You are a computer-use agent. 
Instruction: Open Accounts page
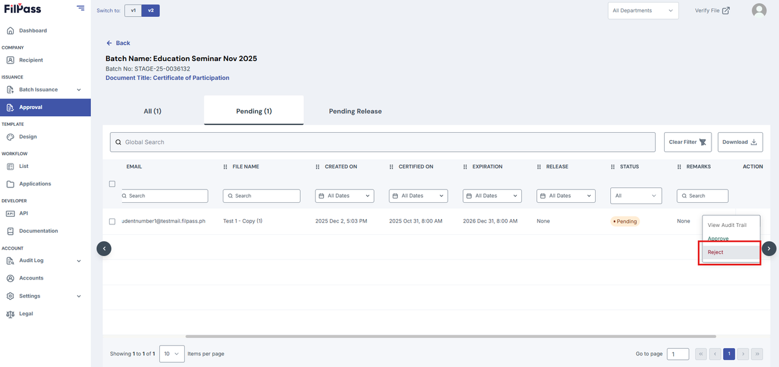[x=31, y=278]
